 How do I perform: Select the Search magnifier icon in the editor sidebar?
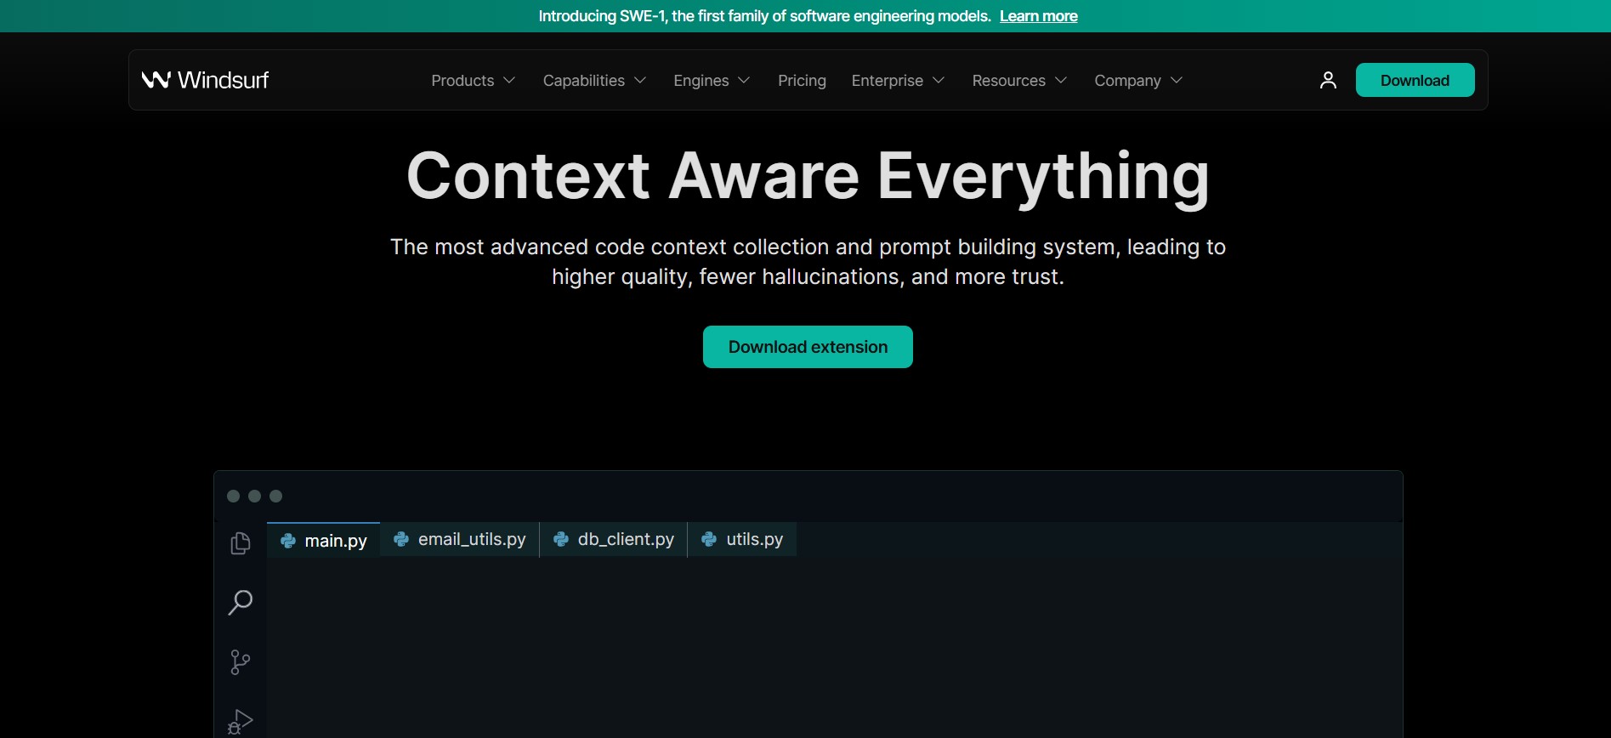tap(241, 602)
